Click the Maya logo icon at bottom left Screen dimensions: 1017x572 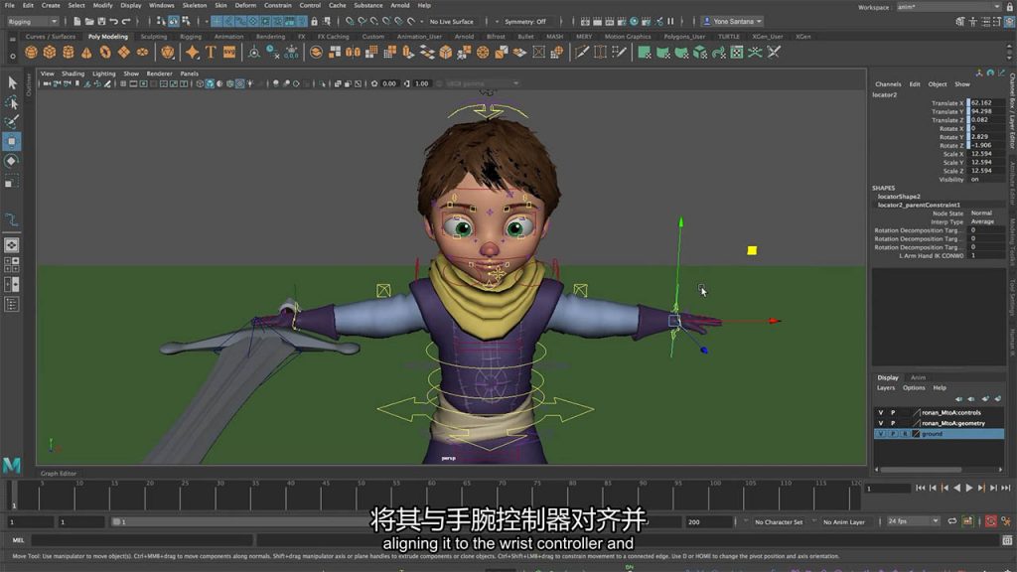(x=12, y=465)
